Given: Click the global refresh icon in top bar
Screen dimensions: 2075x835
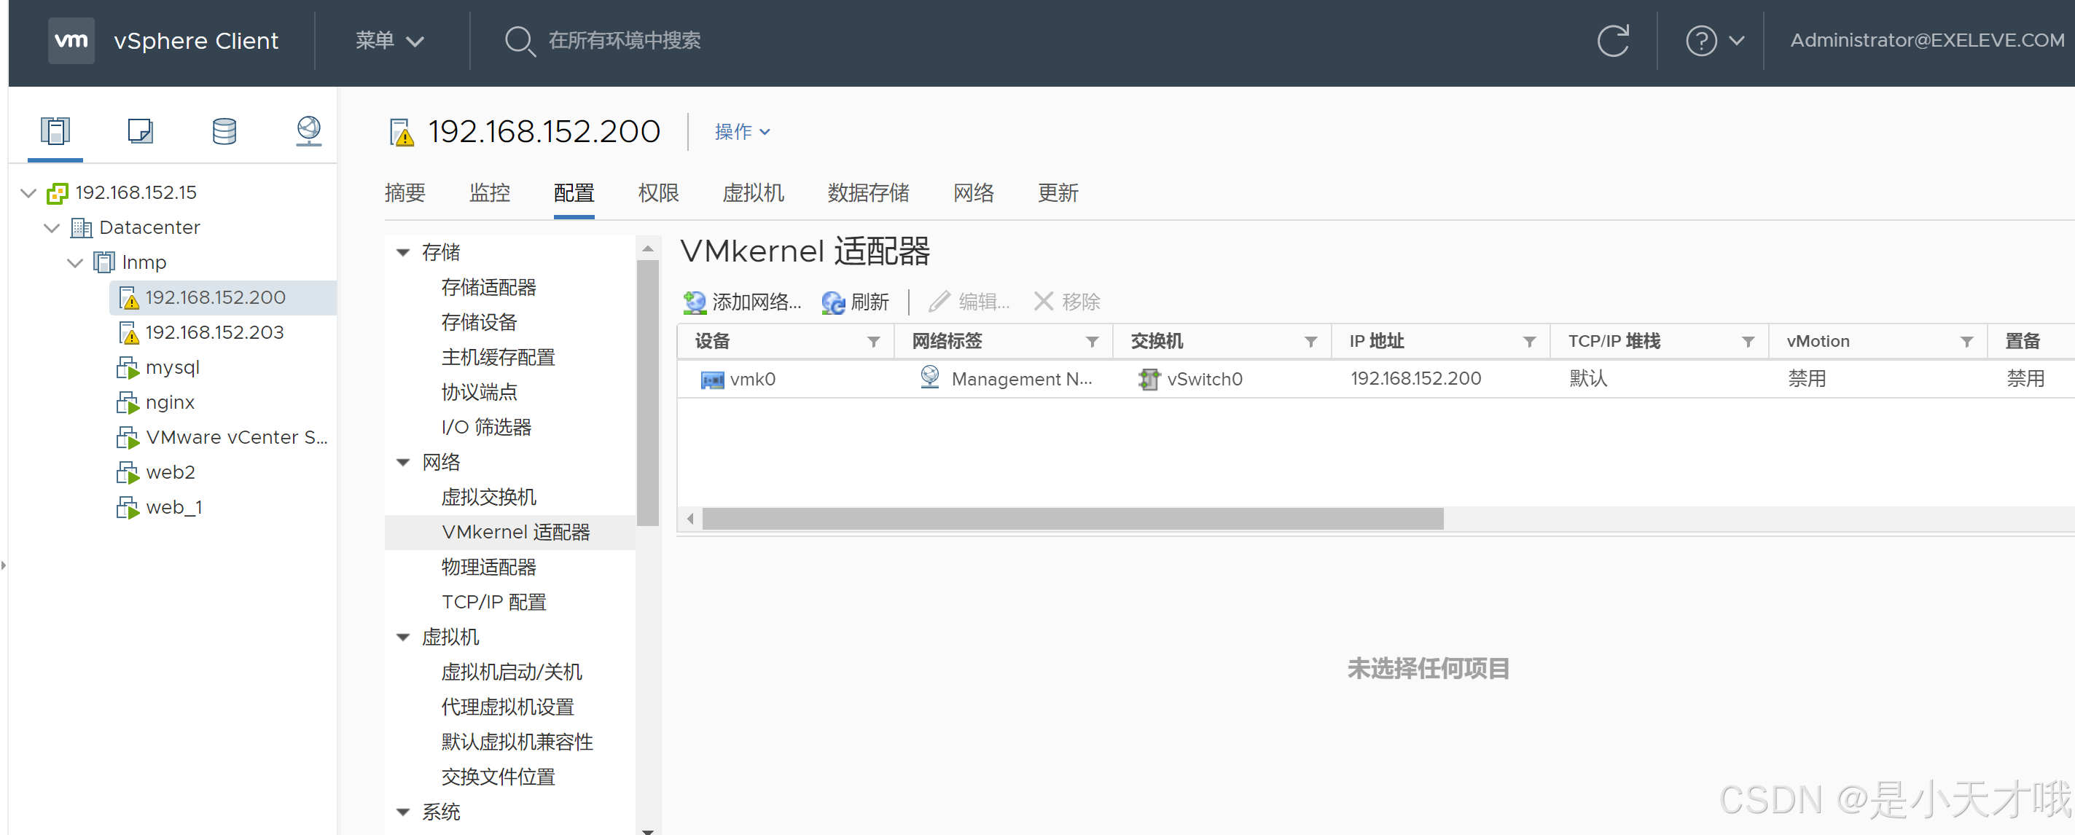Looking at the screenshot, I should (x=1614, y=40).
